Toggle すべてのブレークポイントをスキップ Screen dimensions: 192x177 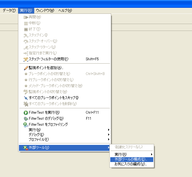pos(53,98)
